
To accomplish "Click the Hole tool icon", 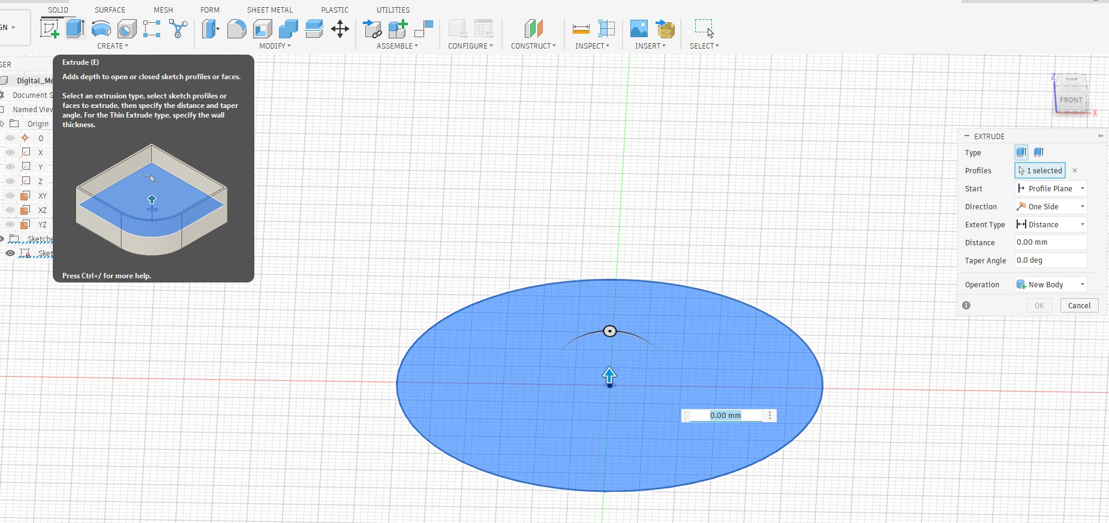I will [127, 29].
